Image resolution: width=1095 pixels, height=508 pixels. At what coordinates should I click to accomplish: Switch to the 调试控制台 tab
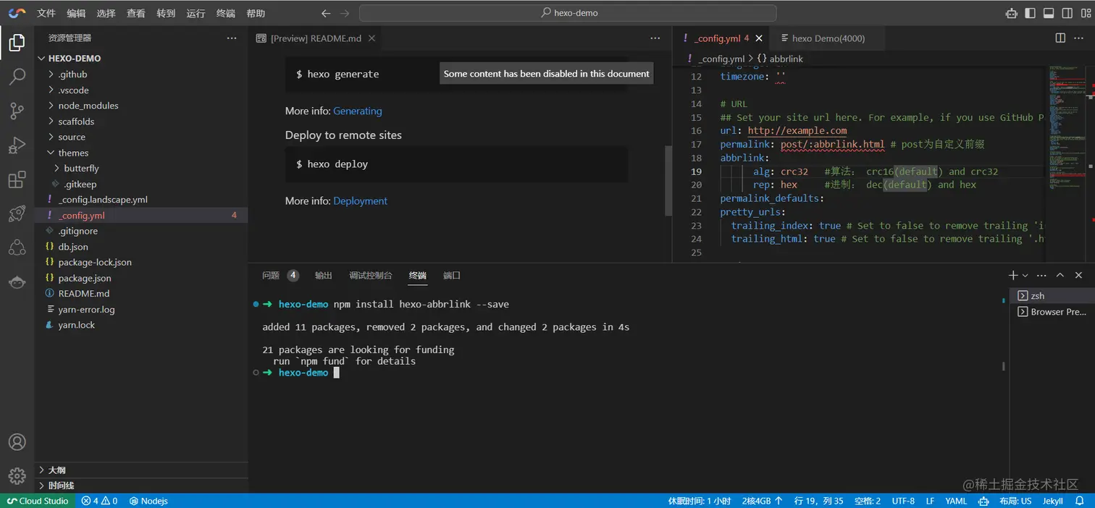click(x=371, y=276)
